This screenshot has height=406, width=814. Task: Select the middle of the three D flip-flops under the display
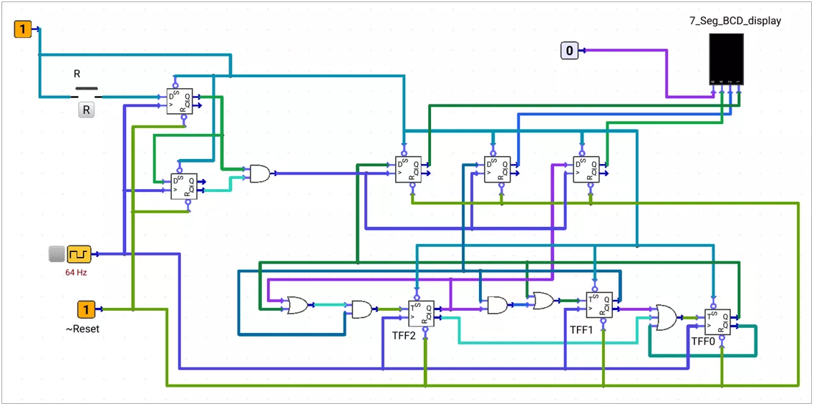[x=497, y=169]
